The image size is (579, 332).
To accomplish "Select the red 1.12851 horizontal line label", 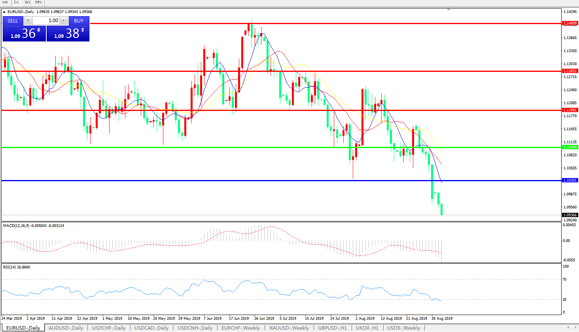I will tap(570, 71).
